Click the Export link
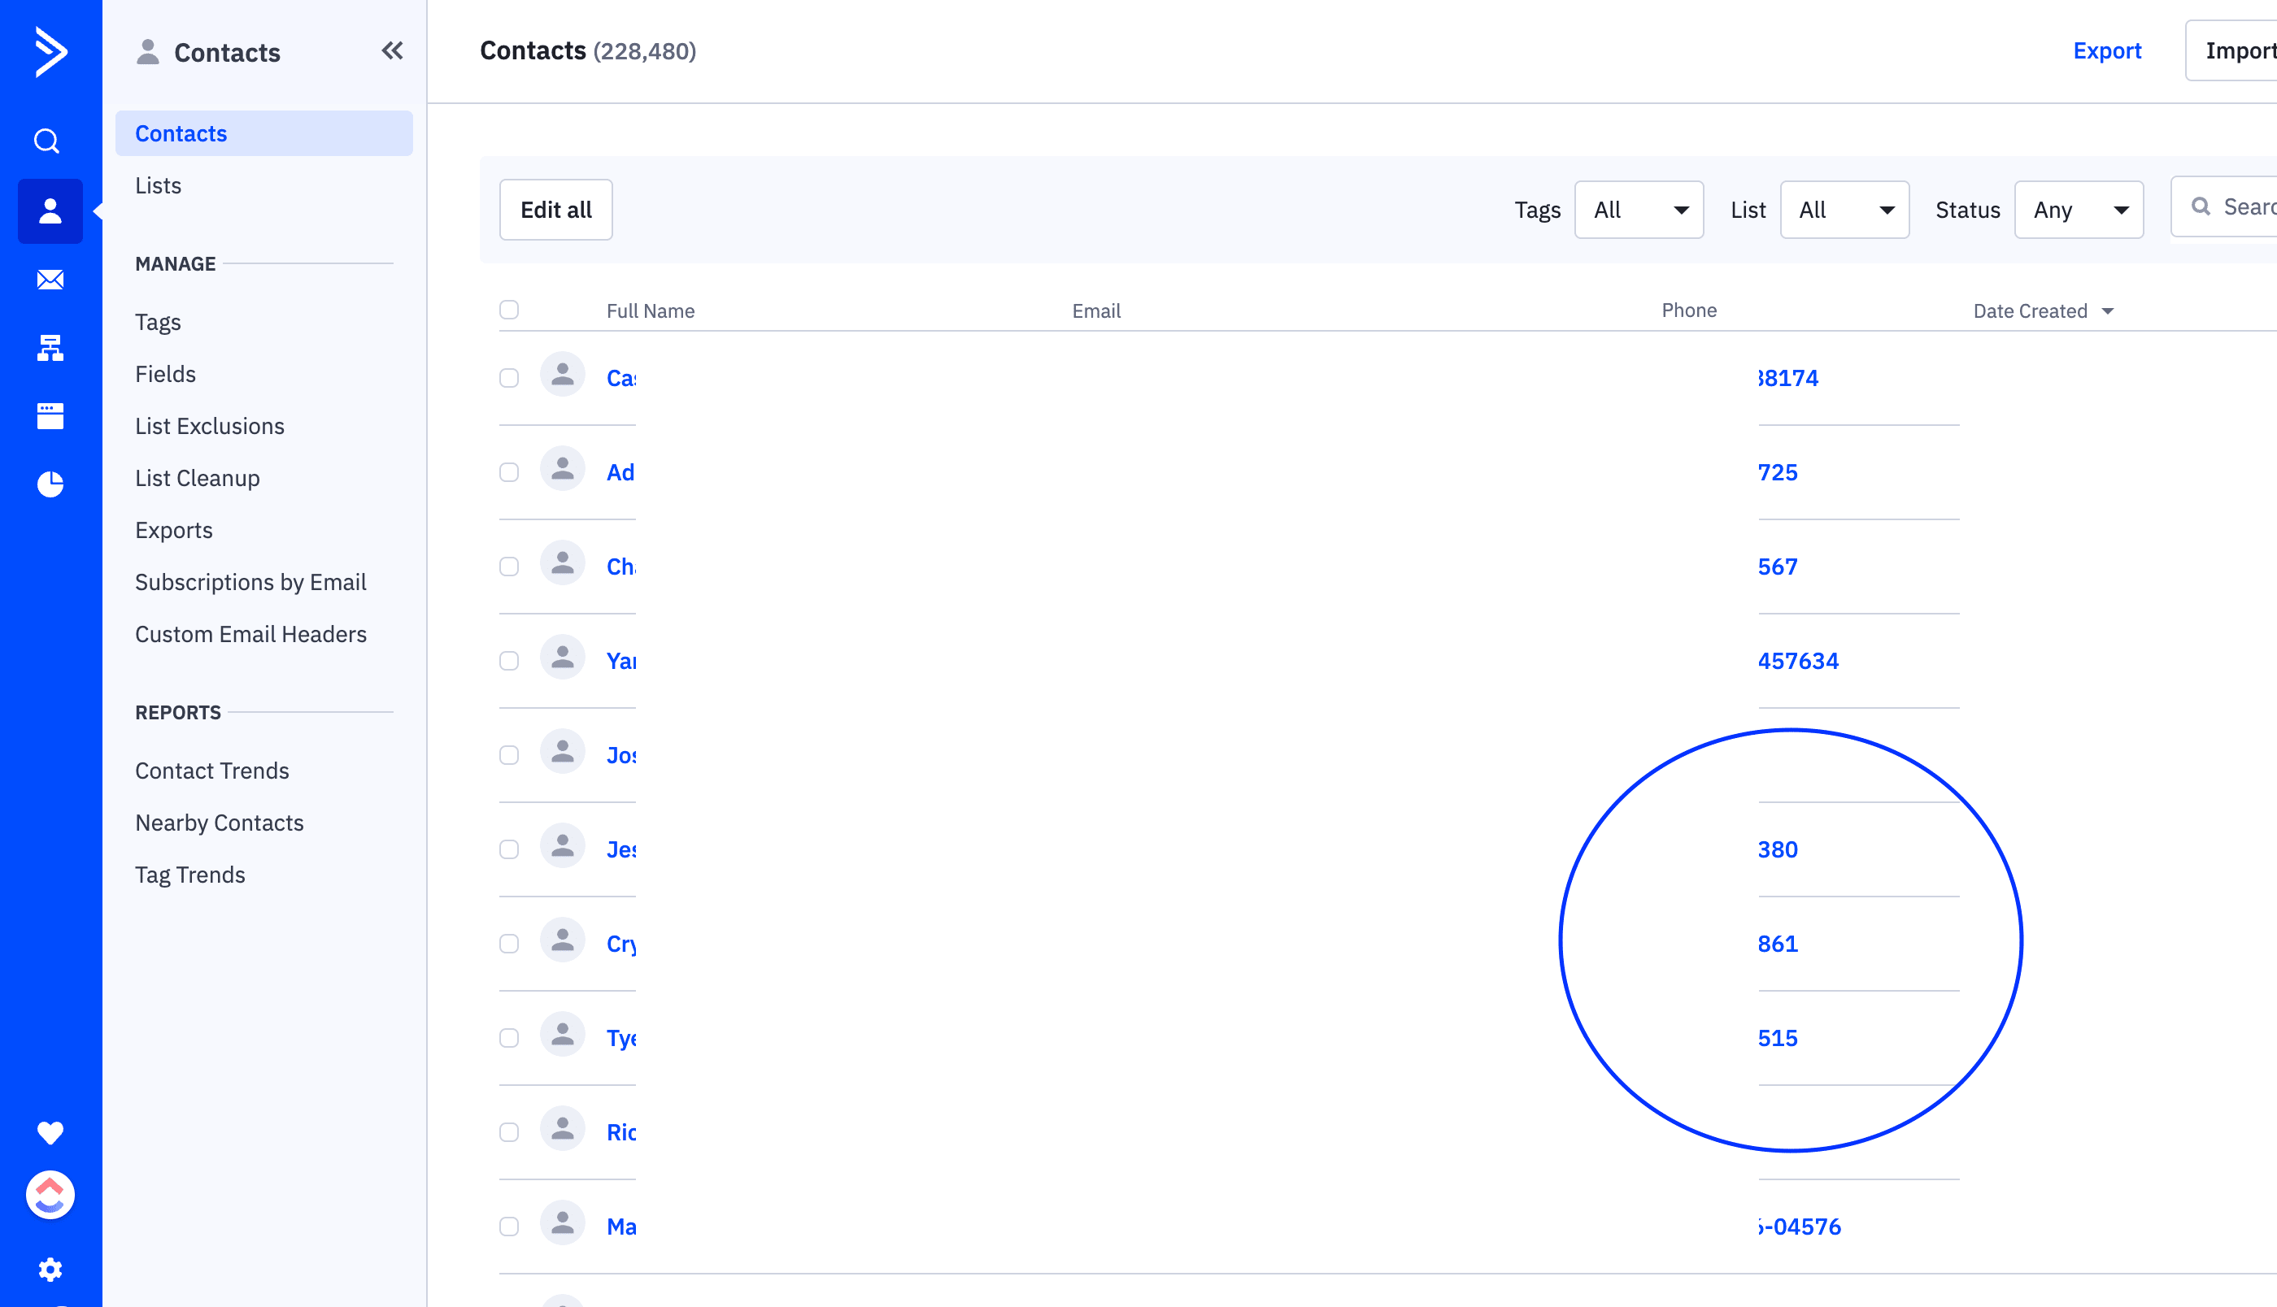 coord(2106,51)
